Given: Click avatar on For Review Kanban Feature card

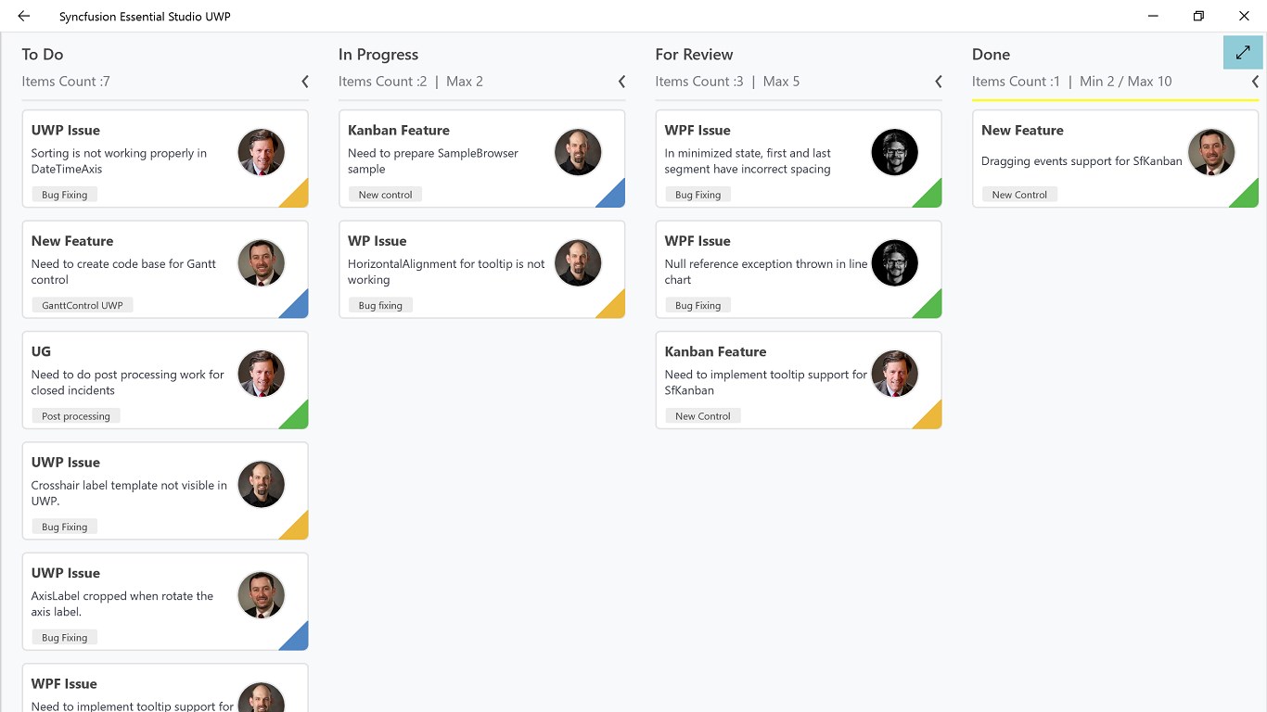Looking at the screenshot, I should click(x=895, y=374).
